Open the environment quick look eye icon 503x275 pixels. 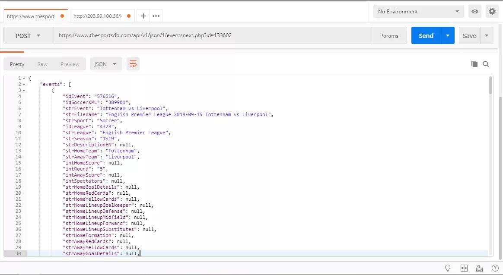tap(475, 12)
